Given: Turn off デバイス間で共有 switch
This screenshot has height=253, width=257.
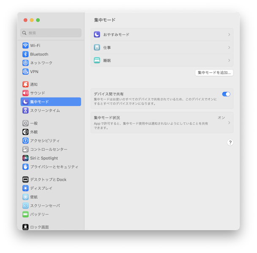Looking at the screenshot, I should (226, 94).
